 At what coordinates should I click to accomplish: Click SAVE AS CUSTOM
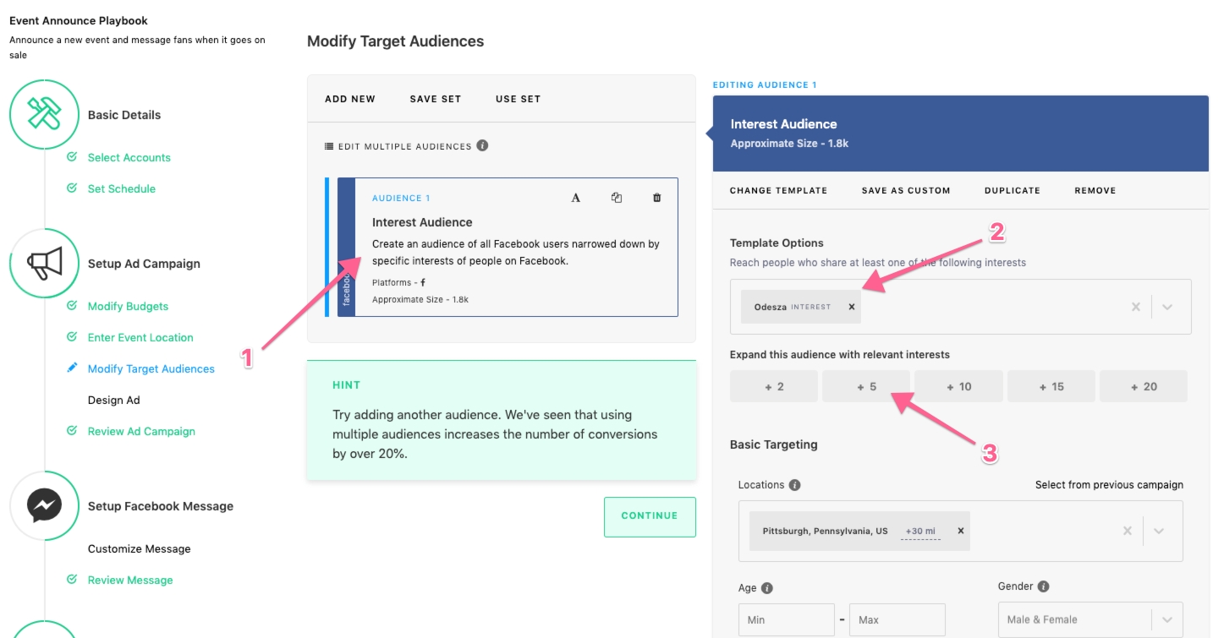pos(906,191)
